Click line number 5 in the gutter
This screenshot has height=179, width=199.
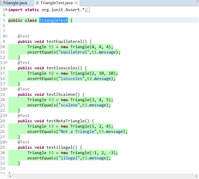point(4,20)
